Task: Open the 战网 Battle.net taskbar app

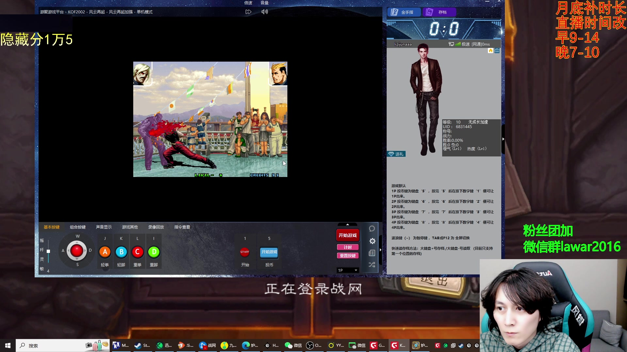Action: [207, 345]
